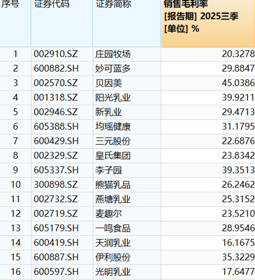This screenshot has height=280, width=255.
Task: Click row number 14 for 天润乳业
Action: click(16, 242)
